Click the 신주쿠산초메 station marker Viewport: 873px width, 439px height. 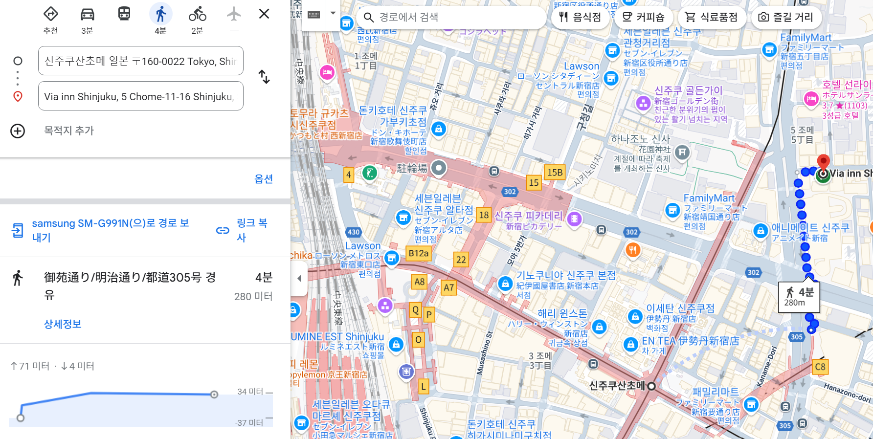pyautogui.click(x=651, y=386)
